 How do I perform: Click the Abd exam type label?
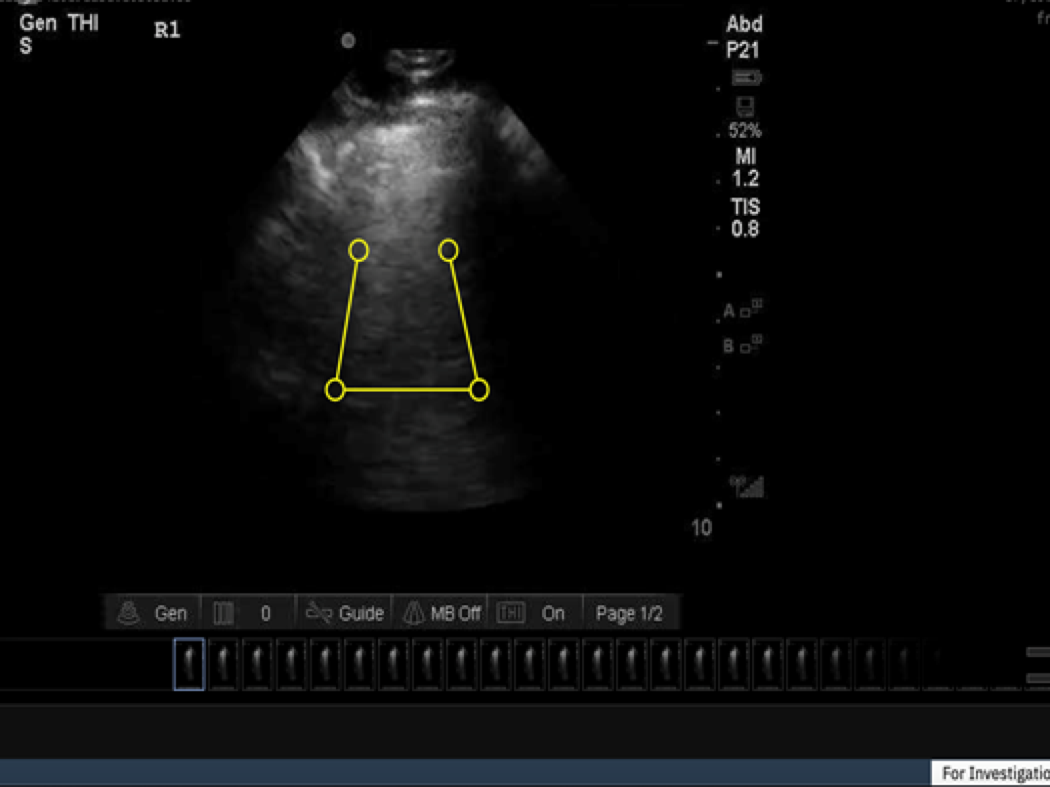coord(744,24)
